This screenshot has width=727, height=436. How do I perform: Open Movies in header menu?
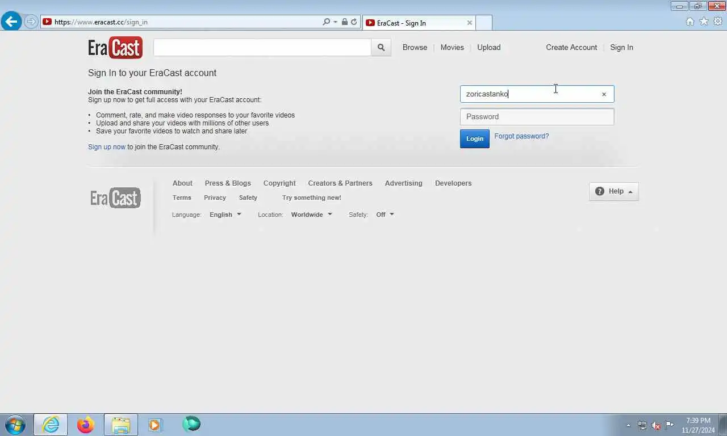click(x=452, y=48)
